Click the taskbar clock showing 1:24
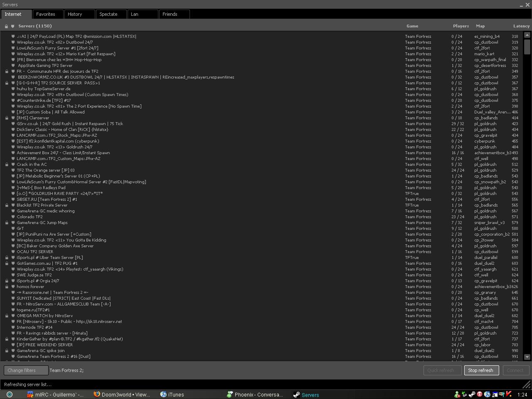The height and width of the screenshot is (399, 532). (x=522, y=395)
